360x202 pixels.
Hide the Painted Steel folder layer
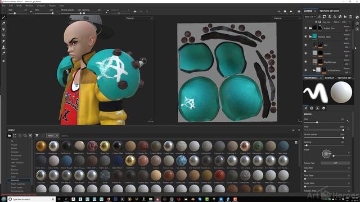pyautogui.click(x=305, y=36)
